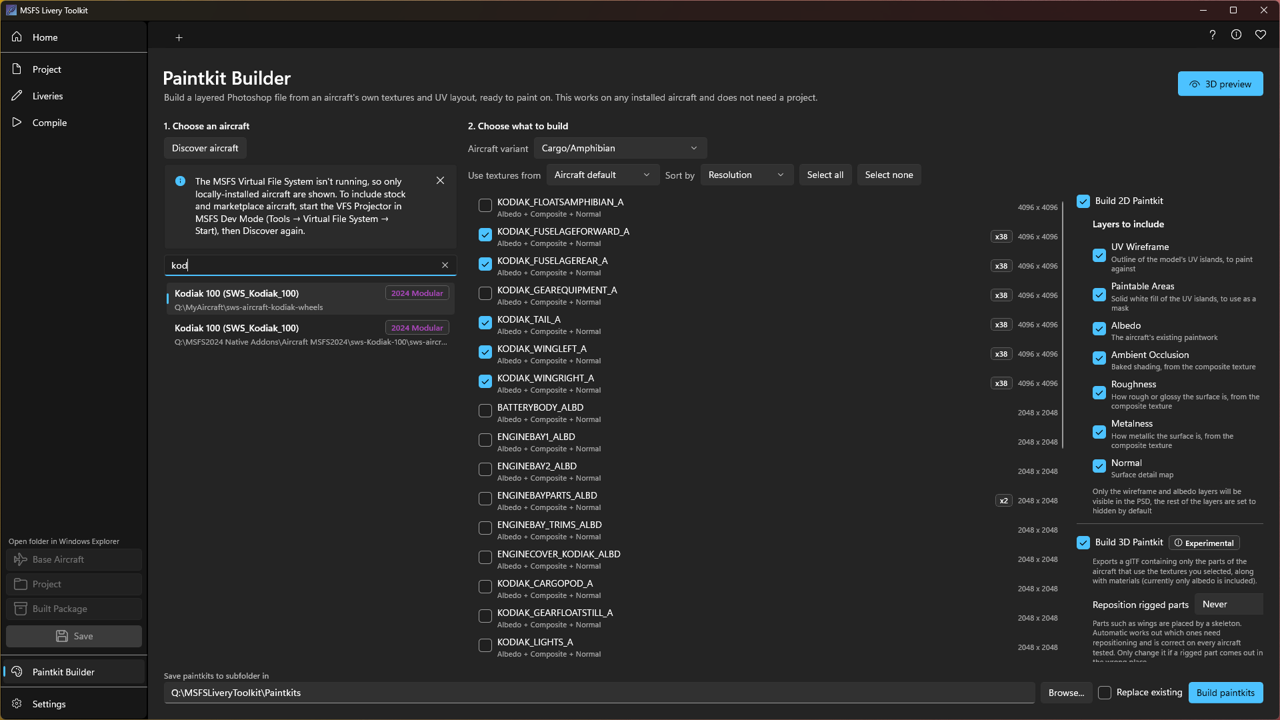This screenshot has height=720, width=1280.
Task: Open Liveries section
Action: tap(73, 96)
